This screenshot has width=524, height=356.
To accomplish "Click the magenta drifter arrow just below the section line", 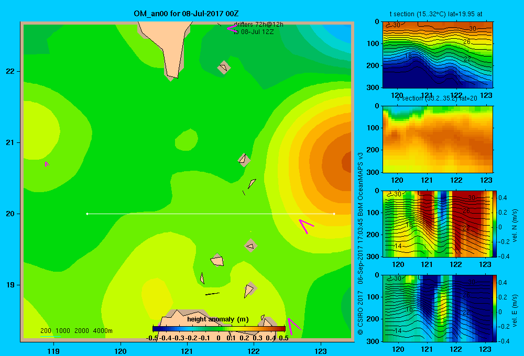I will click(306, 226).
